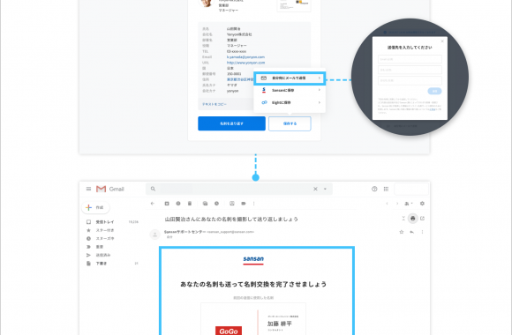The image size is (512, 335).
Task: Click the Gmail logo
Action: click(110, 189)
